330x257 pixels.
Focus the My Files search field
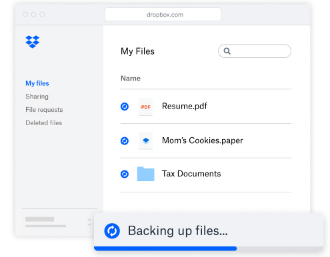255,51
